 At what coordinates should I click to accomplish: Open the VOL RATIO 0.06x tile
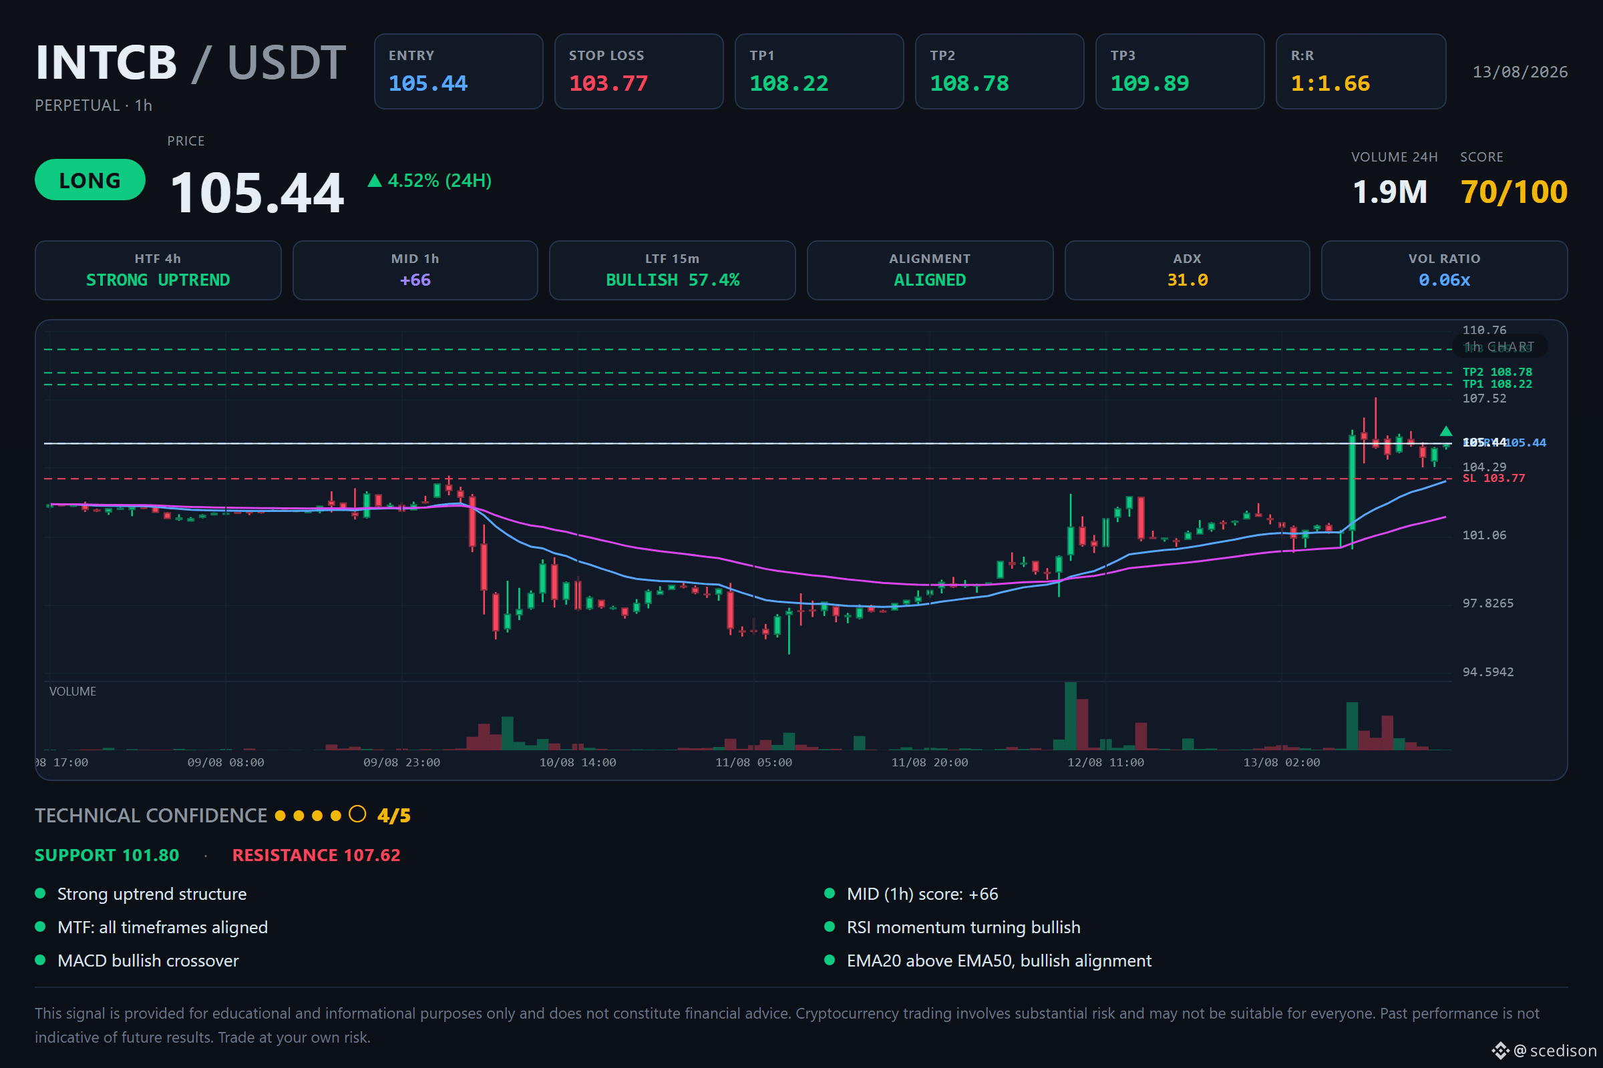[x=1444, y=270]
